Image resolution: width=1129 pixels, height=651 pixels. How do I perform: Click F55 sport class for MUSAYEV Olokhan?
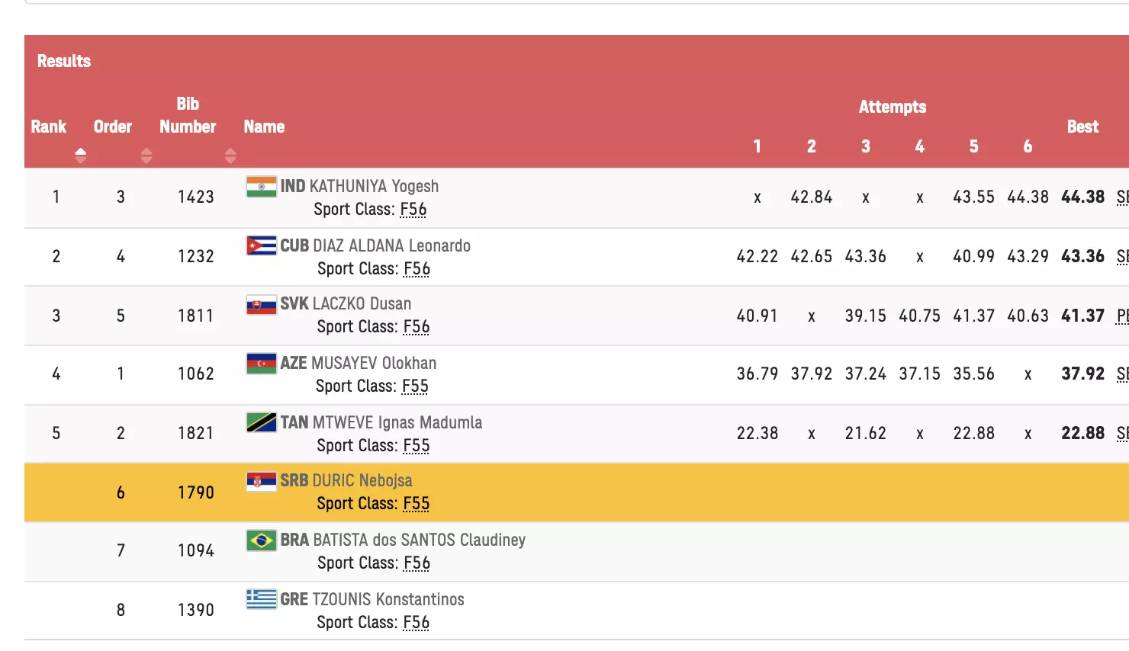[x=415, y=386]
